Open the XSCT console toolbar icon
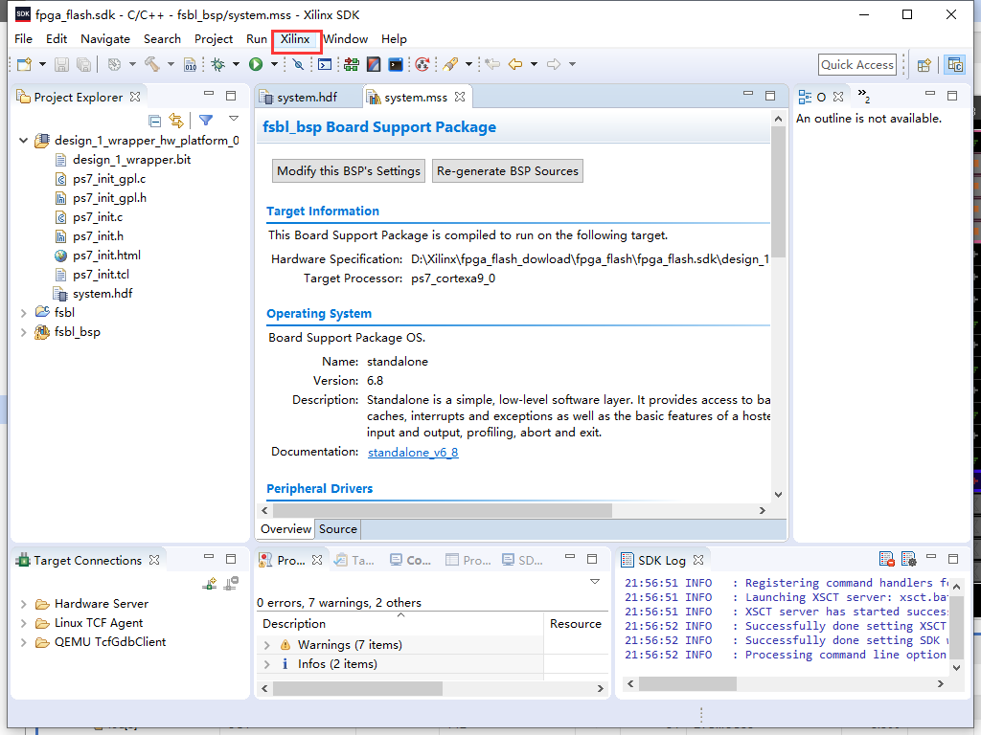981x735 pixels. pos(325,64)
